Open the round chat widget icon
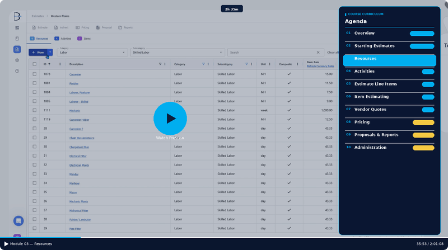 point(18,221)
